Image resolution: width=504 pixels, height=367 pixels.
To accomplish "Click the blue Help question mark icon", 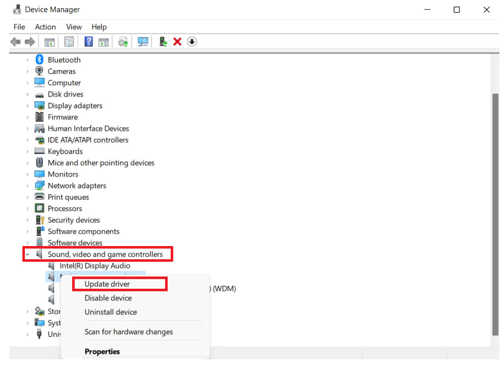I will [88, 42].
